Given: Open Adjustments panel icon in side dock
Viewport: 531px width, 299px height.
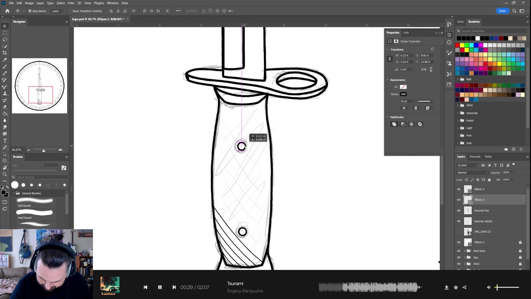Looking at the screenshot, I should (x=449, y=35).
